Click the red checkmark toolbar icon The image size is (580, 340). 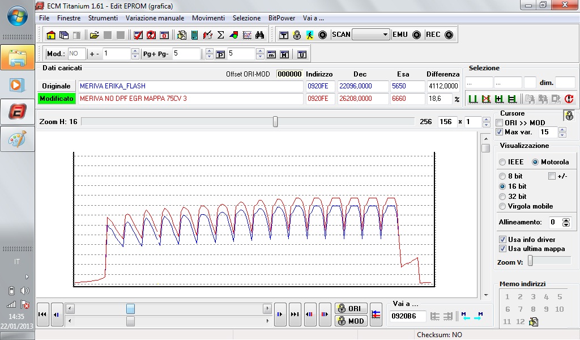pos(138,35)
